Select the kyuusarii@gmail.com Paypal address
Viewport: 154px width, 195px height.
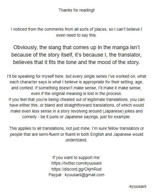84,175
